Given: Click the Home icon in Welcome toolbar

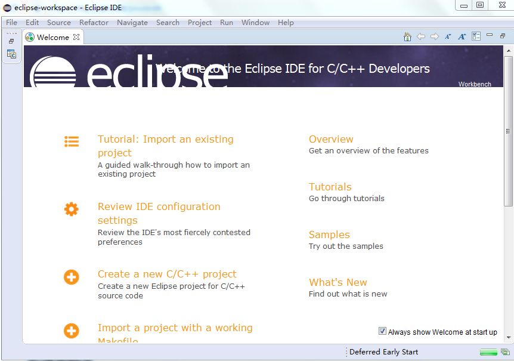Looking at the screenshot, I should [407, 36].
